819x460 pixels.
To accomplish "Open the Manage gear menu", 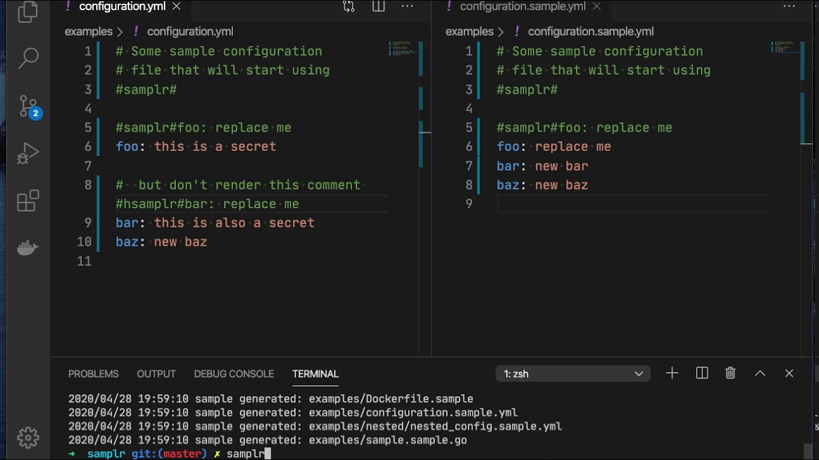I will coord(28,438).
